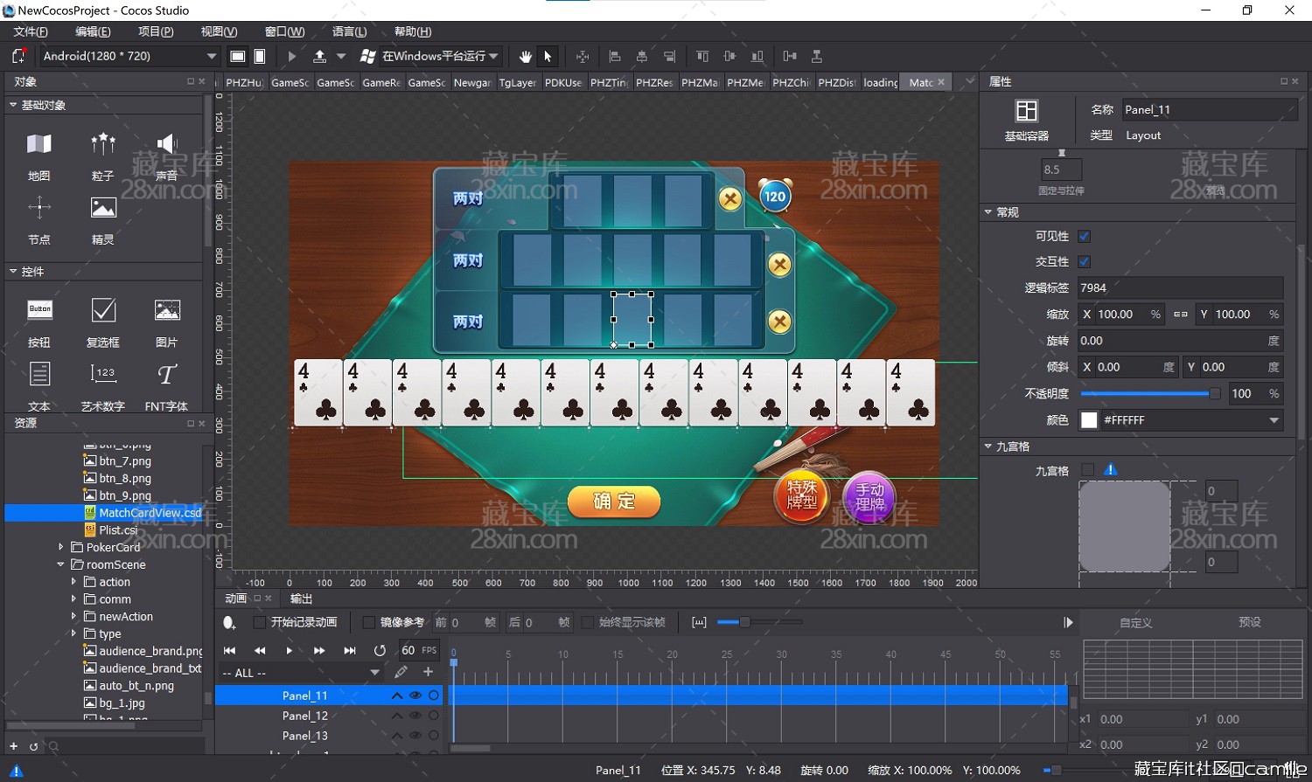Expand PokerCard folder
The width and height of the screenshot is (1312, 782).
click(x=60, y=547)
